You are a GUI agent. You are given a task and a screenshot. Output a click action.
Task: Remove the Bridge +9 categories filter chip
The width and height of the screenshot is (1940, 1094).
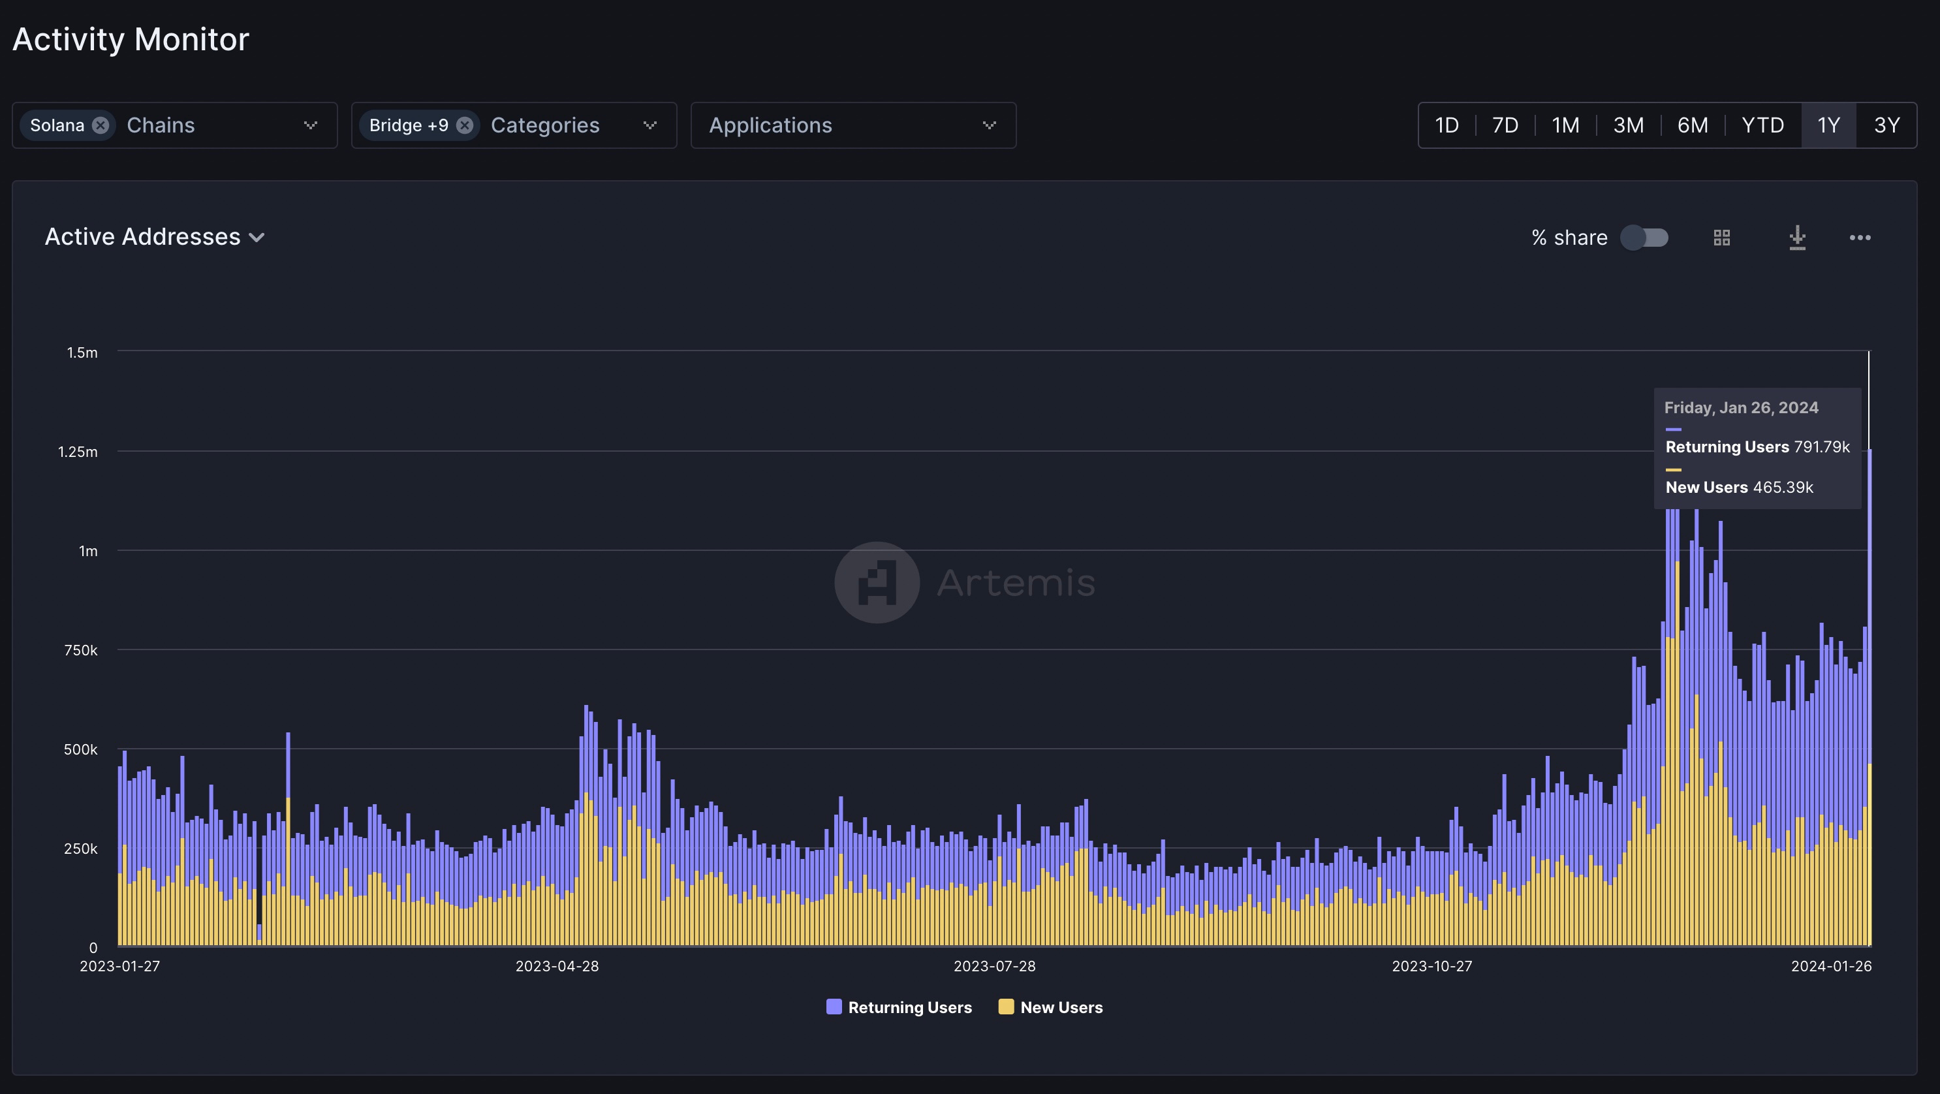465,125
